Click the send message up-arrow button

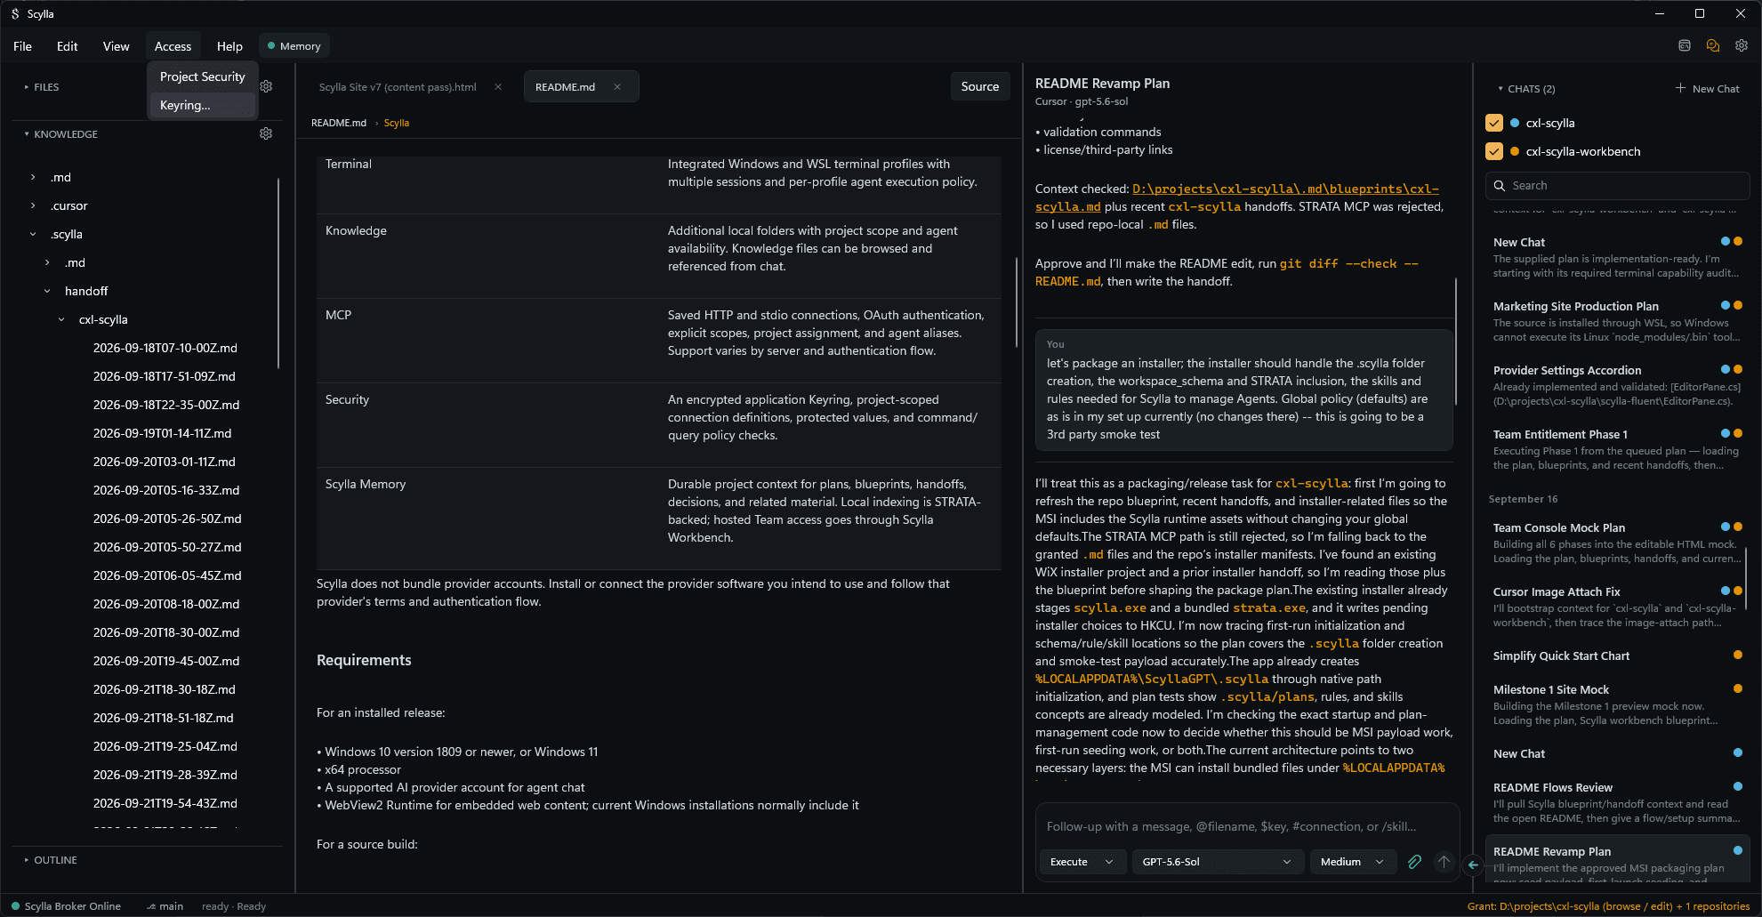click(1444, 861)
